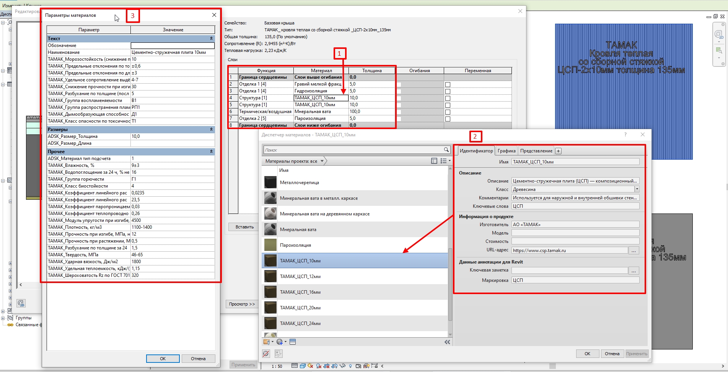Click reveal hidden elements lightbulb icon
Screen dimensions: 728x372
pyautogui.click(x=350, y=366)
